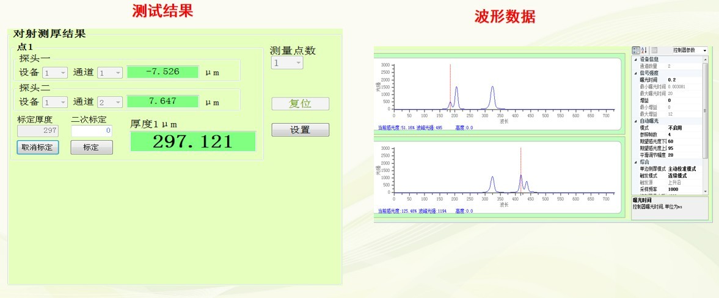
Task: Collapse the 信号强度 property group
Action: click(634, 73)
